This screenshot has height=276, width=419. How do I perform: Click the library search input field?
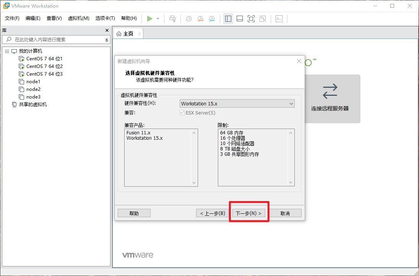click(x=56, y=39)
